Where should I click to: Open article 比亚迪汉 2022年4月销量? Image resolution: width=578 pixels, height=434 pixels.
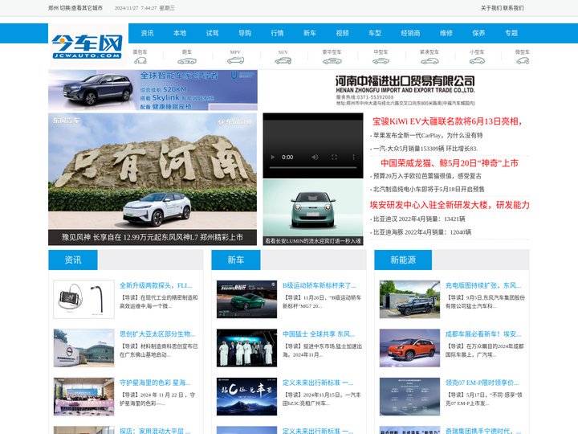point(419,219)
